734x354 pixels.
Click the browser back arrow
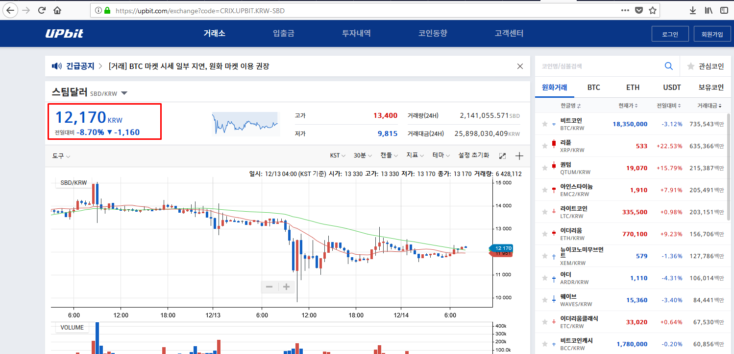pyautogui.click(x=10, y=10)
